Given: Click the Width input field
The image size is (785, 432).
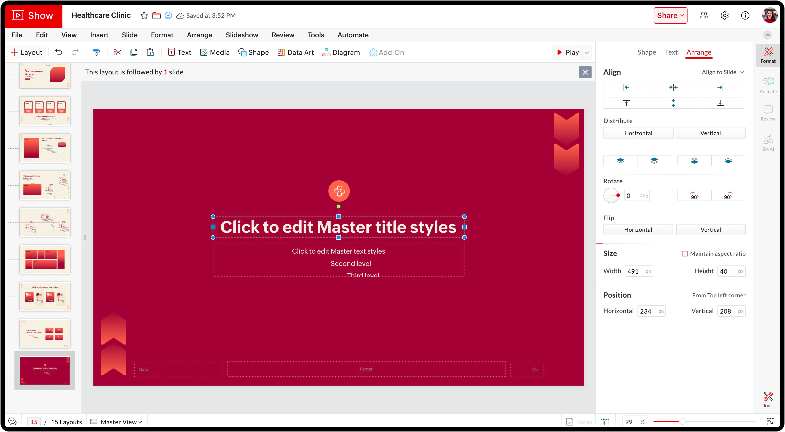Looking at the screenshot, I should 634,271.
